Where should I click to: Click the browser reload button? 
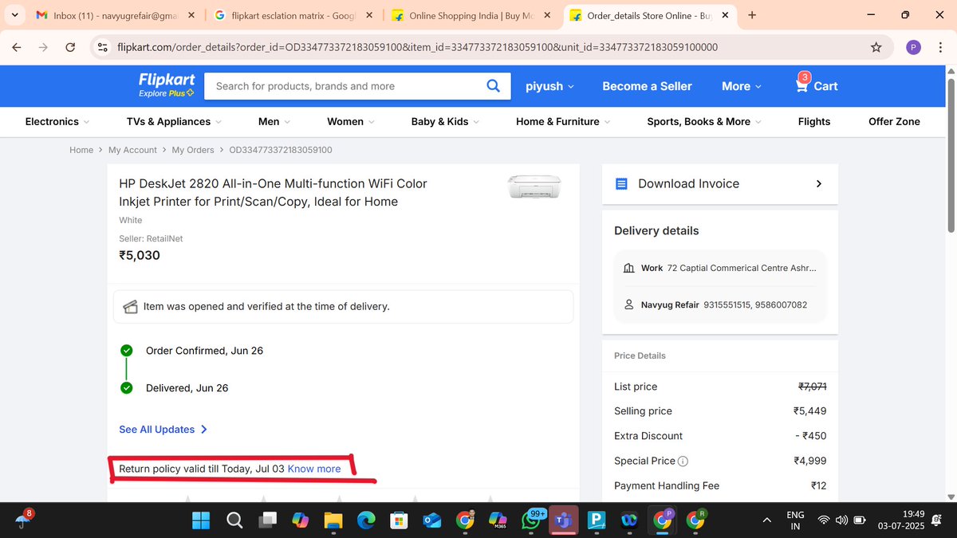(x=70, y=47)
